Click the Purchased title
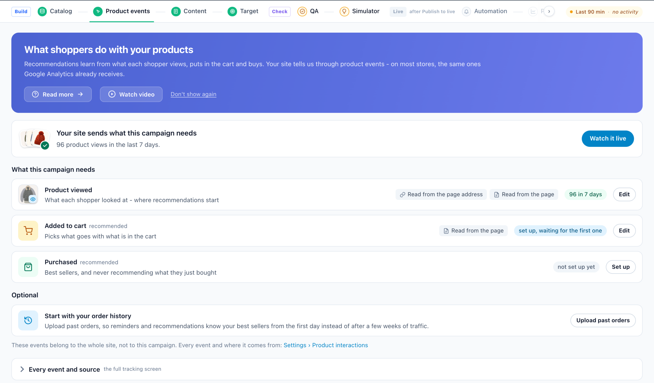 (61, 262)
